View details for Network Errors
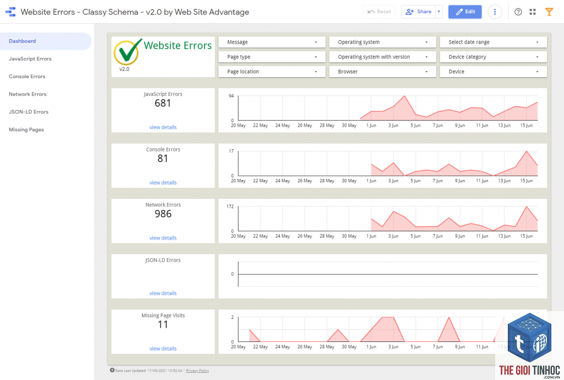The height and width of the screenshot is (380, 564). [x=163, y=238]
